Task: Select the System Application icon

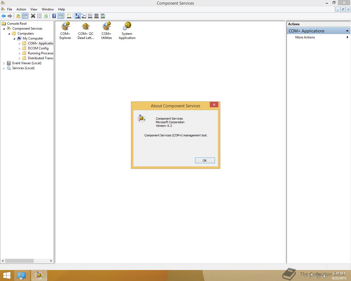Action: click(x=127, y=31)
